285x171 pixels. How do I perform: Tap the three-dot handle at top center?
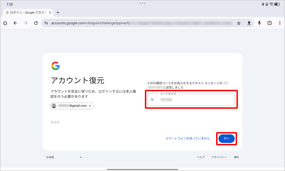(x=142, y=3)
